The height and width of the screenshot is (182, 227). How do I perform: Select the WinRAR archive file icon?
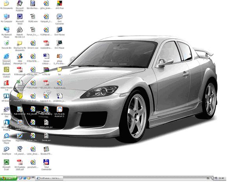(x=46, y=70)
